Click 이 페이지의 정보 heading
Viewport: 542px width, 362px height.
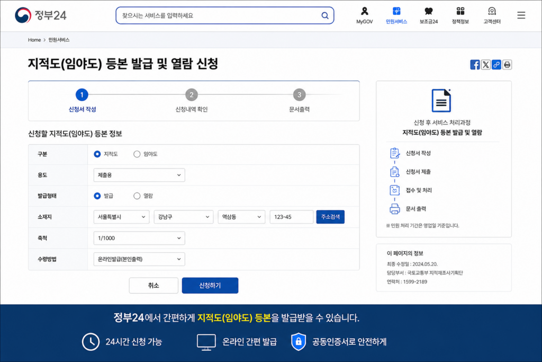tap(405, 253)
